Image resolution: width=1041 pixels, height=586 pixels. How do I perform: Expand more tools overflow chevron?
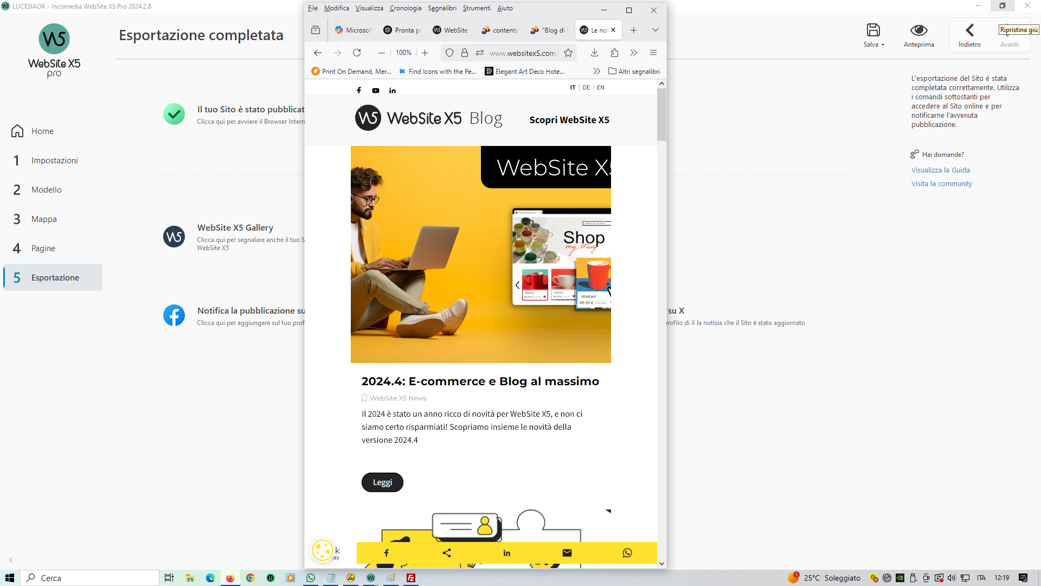633,53
